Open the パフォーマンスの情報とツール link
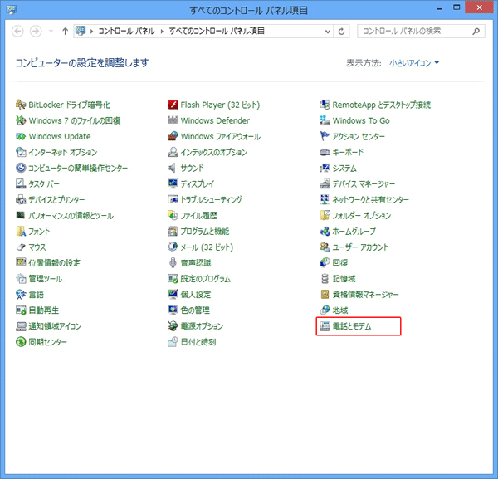Screen dimensions: 498x479 click(71, 215)
